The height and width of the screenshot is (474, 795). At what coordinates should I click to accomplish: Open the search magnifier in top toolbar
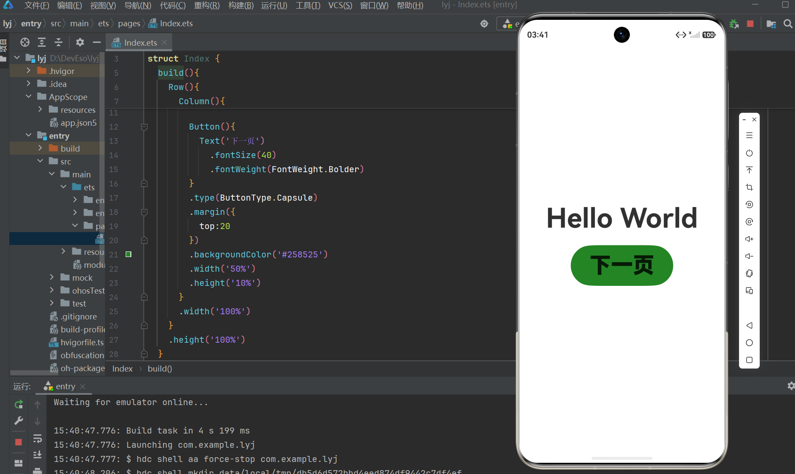[788, 24]
